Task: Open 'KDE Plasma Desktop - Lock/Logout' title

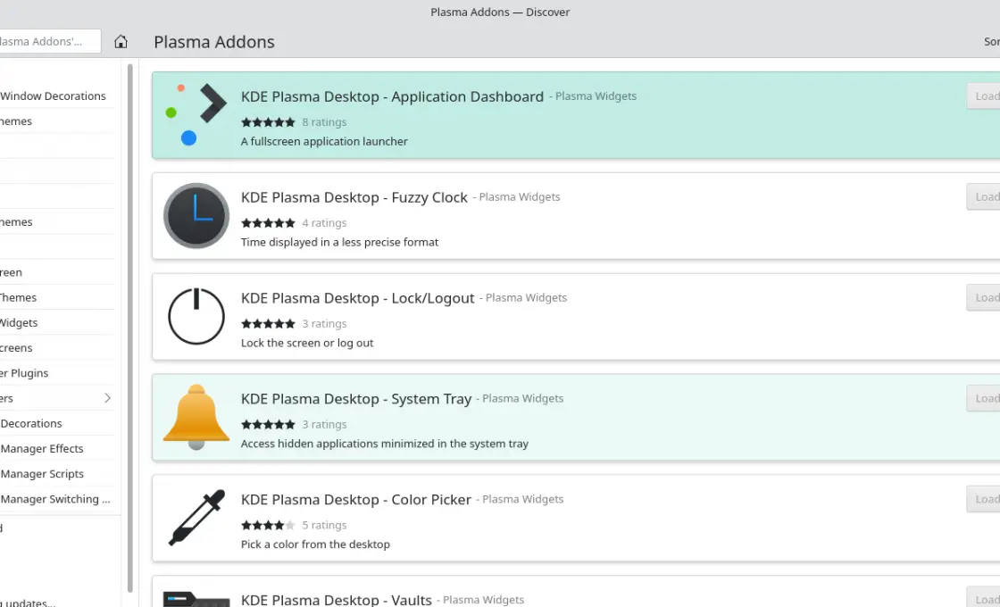Action: click(x=358, y=298)
